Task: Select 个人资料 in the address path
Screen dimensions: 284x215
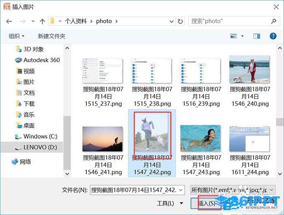Action: pyautogui.click(x=76, y=21)
